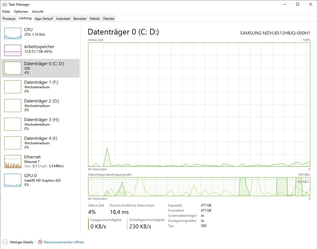Show Ethernet 7 network activity
Screen dimensions: 318x249
[x=40, y=161]
